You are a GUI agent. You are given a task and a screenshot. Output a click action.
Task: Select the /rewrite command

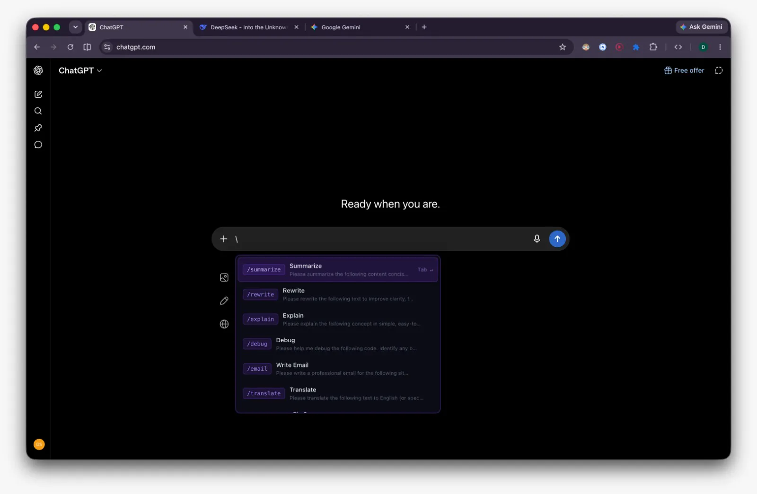[338, 295]
